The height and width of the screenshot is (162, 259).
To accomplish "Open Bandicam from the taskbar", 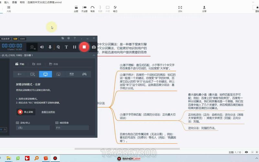I will [x=55, y=158].
